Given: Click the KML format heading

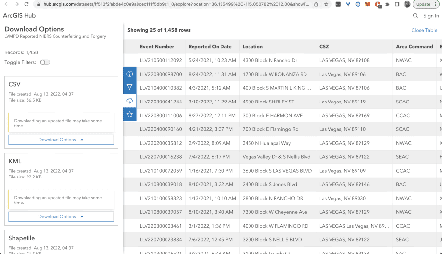Looking at the screenshot, I should (x=15, y=161).
